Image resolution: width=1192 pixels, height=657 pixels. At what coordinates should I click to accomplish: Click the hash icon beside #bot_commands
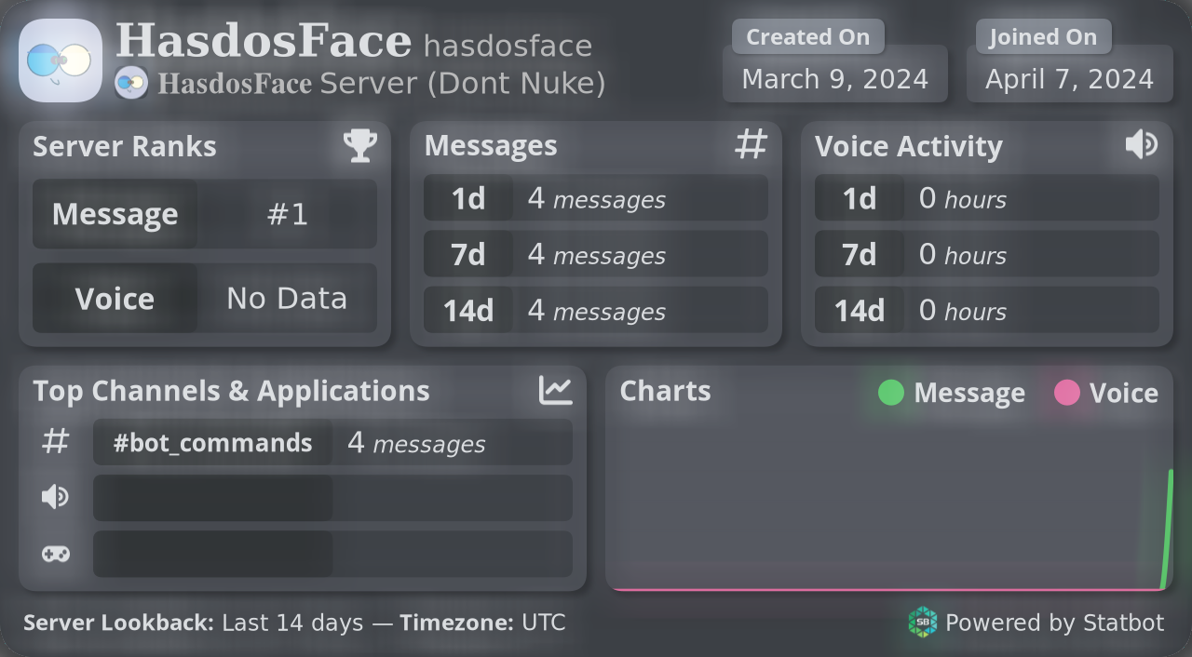[56, 442]
